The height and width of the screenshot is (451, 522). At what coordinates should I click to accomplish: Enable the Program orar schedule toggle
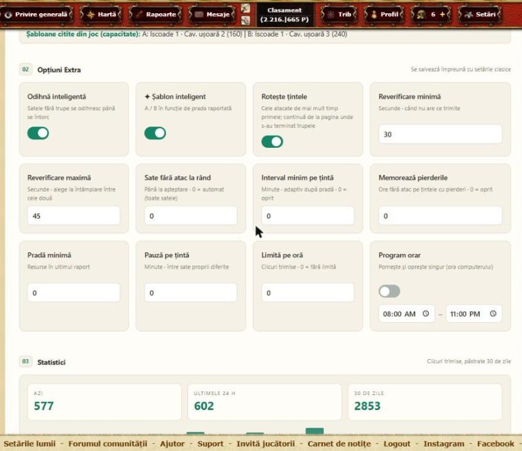389,291
